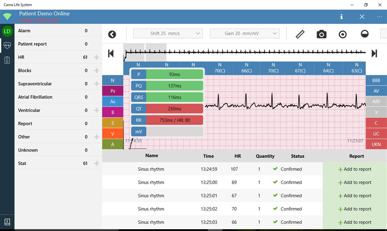This screenshot has height=231, width=387.
Task: Take a snapshot with the camera icon
Action: [x=322, y=34]
